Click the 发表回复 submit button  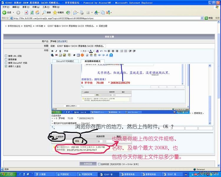coord(88,164)
